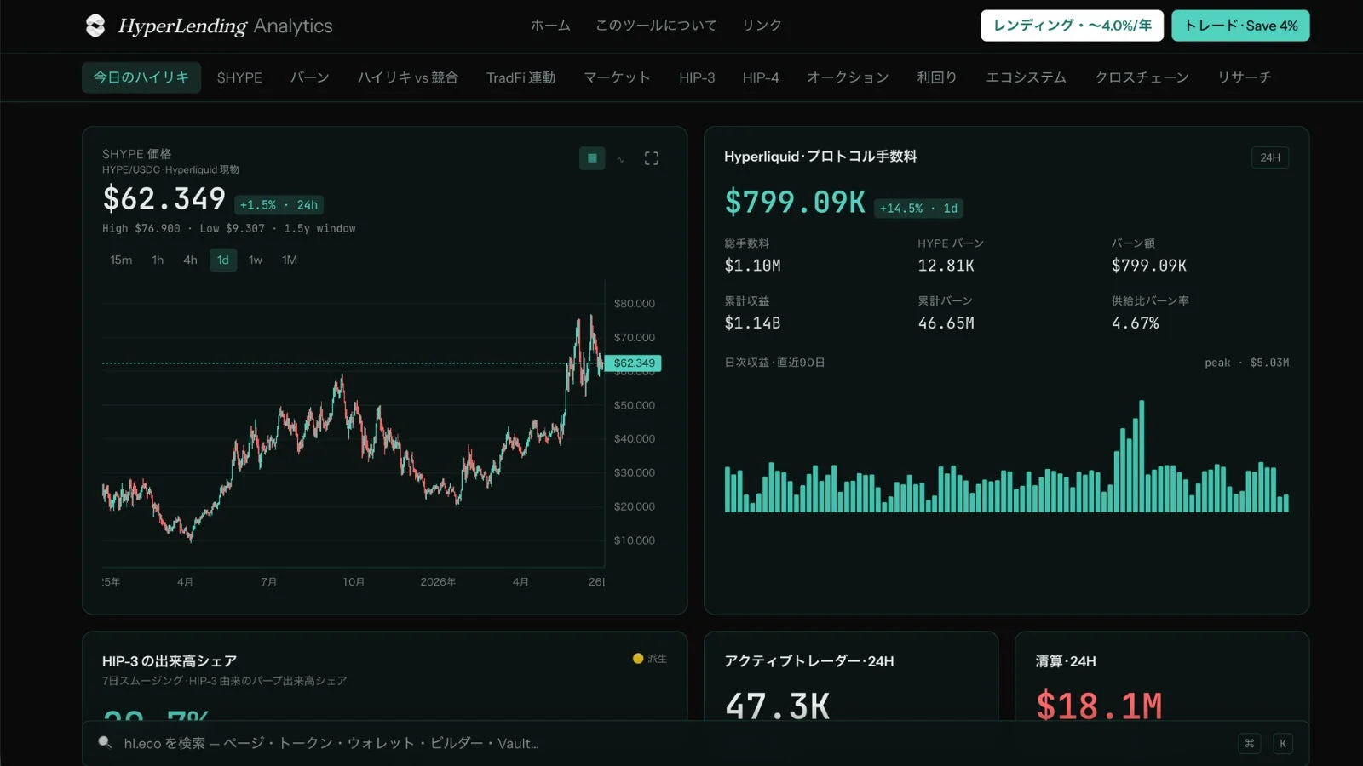
Task: Select the 1h timeframe
Action: [x=158, y=260]
